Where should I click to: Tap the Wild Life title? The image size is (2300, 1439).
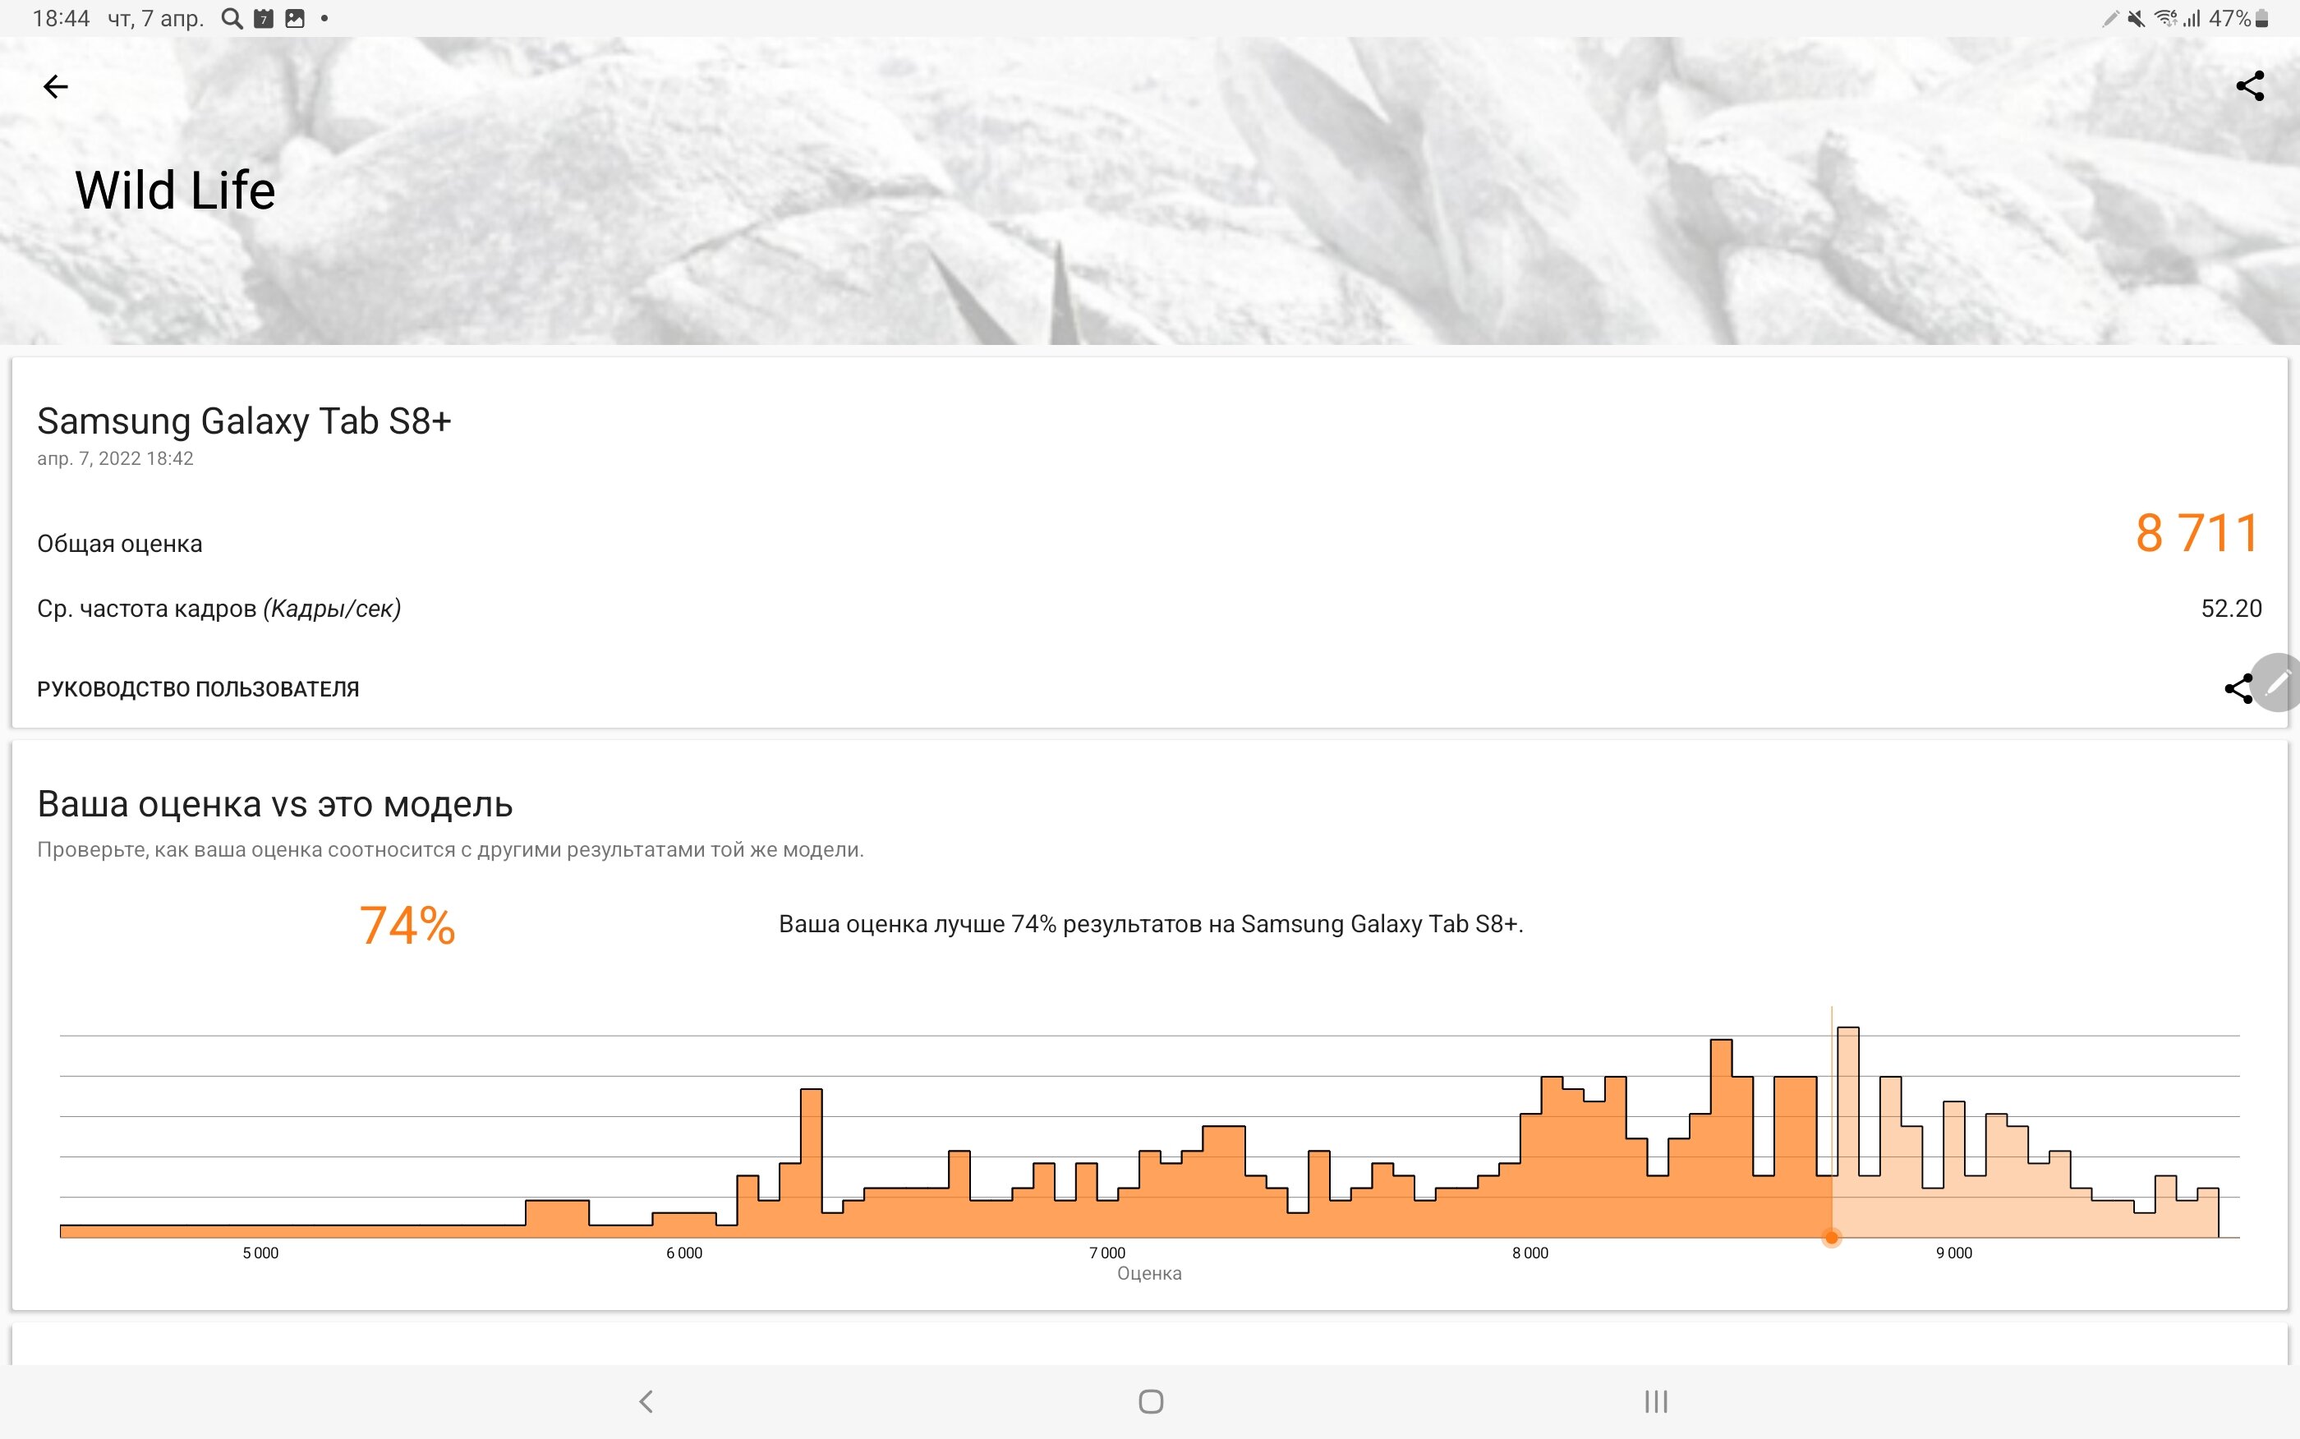[x=175, y=191]
